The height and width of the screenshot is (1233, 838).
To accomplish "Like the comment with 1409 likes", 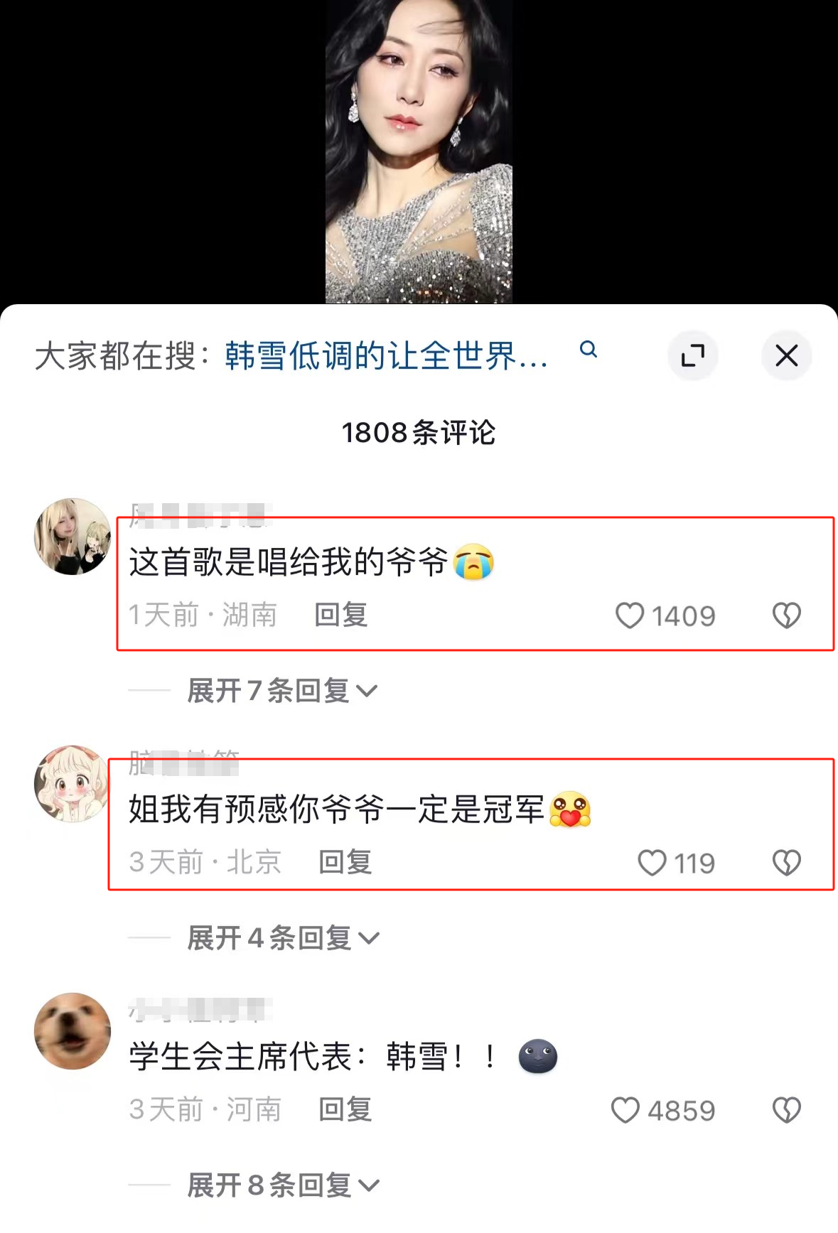I will coord(629,615).
